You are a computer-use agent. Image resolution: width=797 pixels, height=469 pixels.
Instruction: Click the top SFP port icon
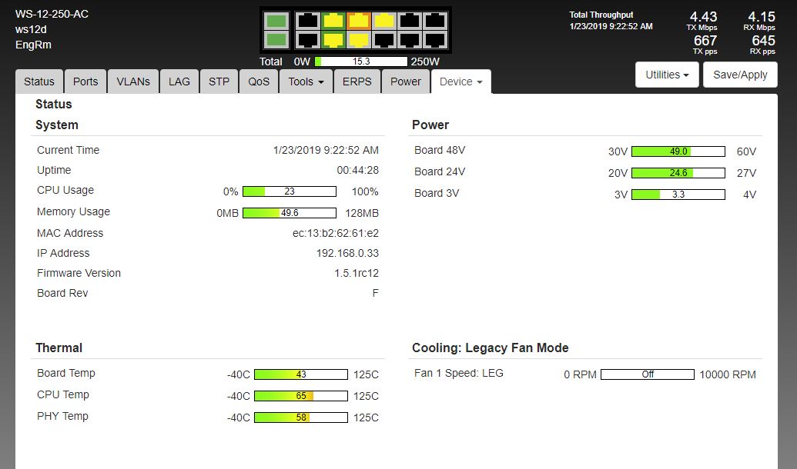pos(277,21)
